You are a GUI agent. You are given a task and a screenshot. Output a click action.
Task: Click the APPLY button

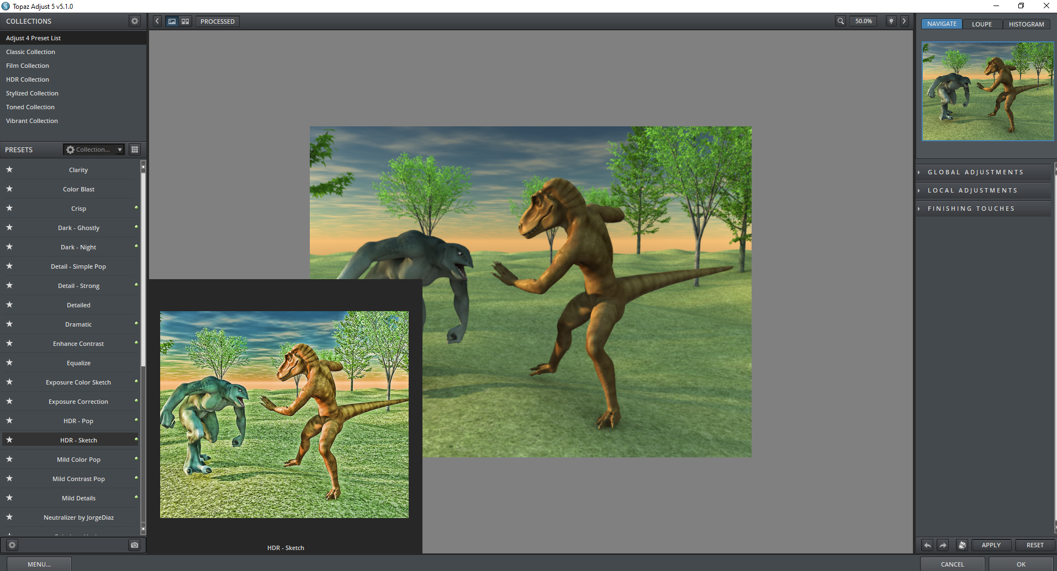[991, 545]
